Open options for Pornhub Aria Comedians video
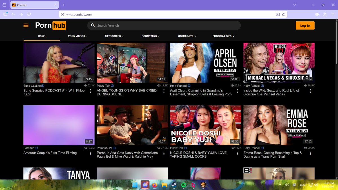 pyautogui.click(x=164, y=153)
